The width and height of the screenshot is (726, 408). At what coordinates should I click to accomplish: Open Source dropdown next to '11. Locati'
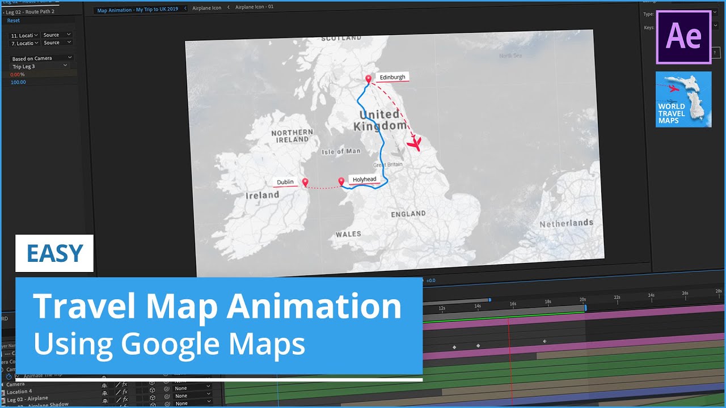(x=57, y=35)
